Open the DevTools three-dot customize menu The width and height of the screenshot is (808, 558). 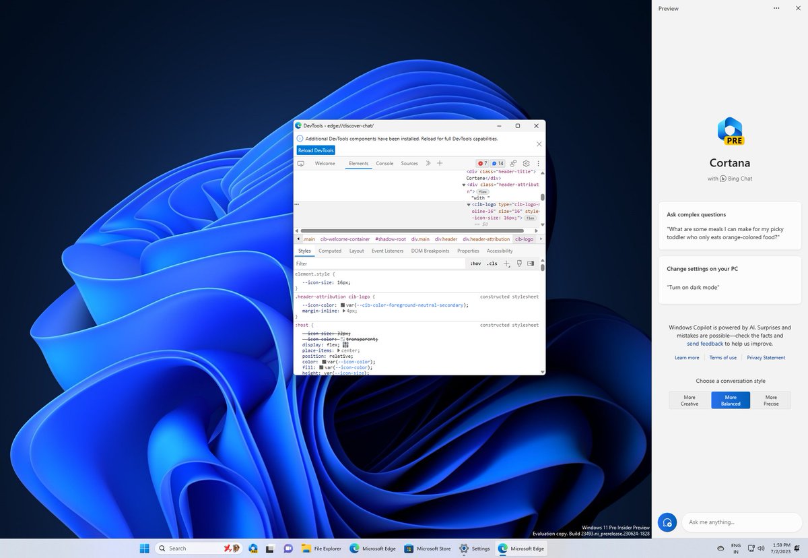[x=537, y=163]
